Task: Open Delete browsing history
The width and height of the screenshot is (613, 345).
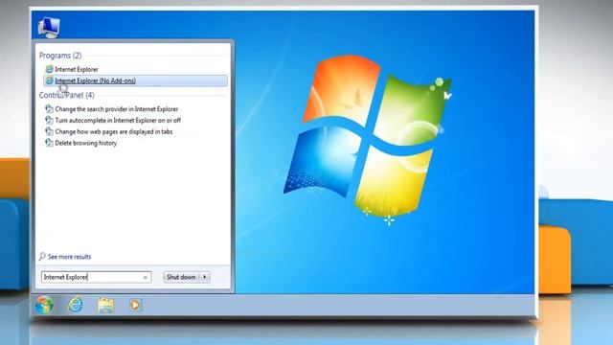Action: 85,143
